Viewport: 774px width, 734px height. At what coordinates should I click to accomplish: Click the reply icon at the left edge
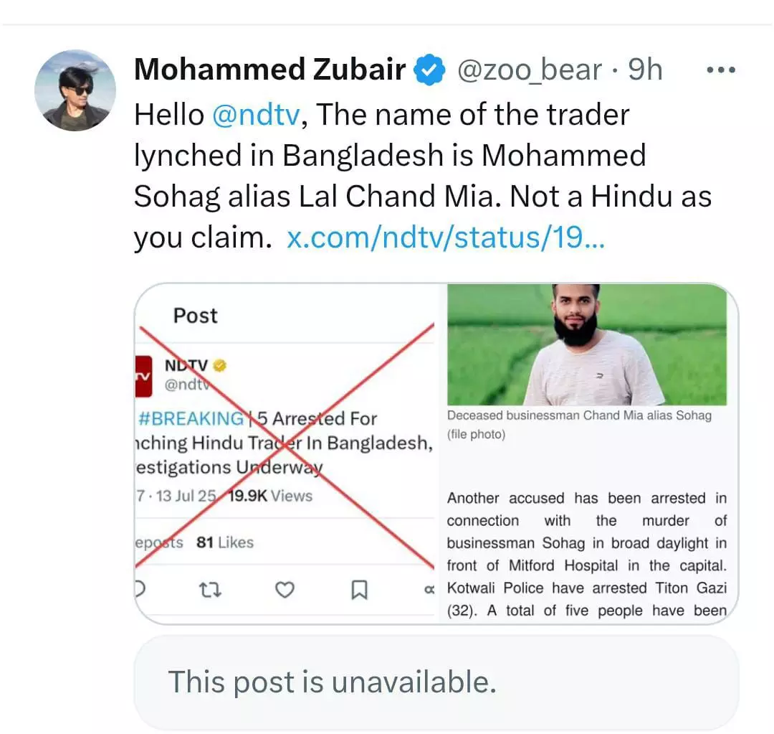[x=140, y=590]
